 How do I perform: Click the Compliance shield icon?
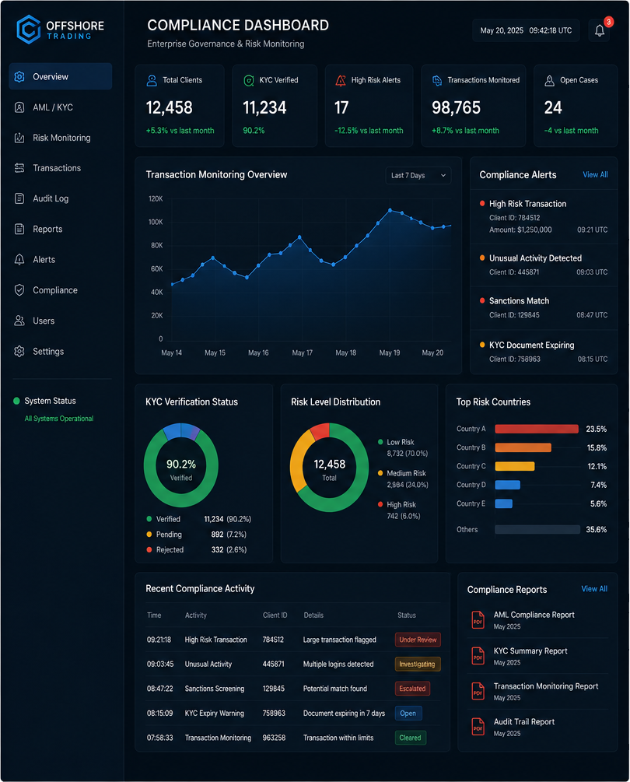click(19, 289)
